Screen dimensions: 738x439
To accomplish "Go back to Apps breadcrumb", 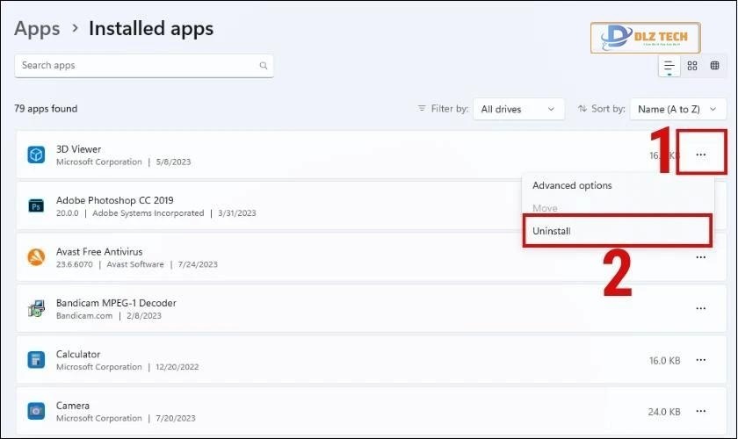I will tap(37, 28).
